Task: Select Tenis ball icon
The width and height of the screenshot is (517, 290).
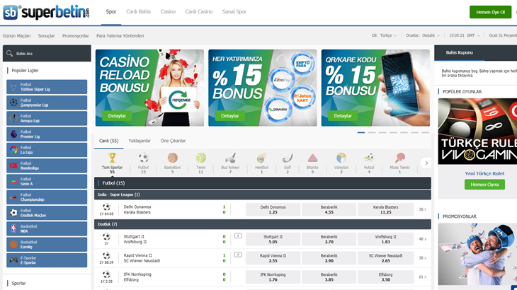Action: (x=201, y=158)
